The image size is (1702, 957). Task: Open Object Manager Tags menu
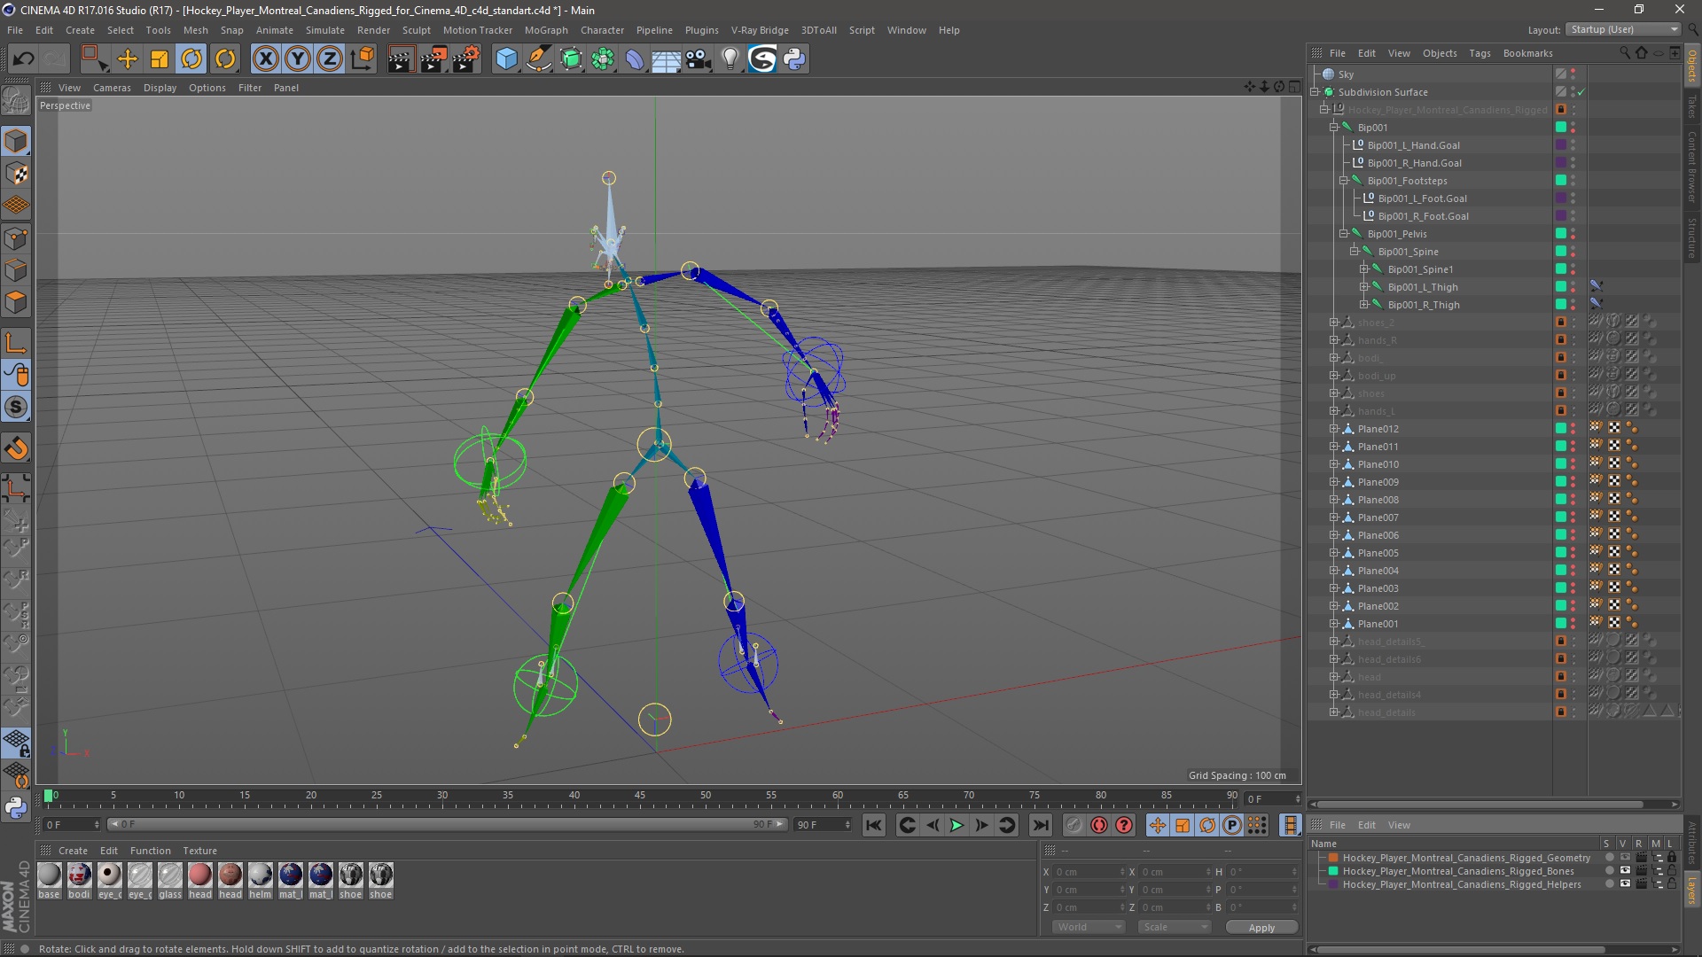point(1479,53)
